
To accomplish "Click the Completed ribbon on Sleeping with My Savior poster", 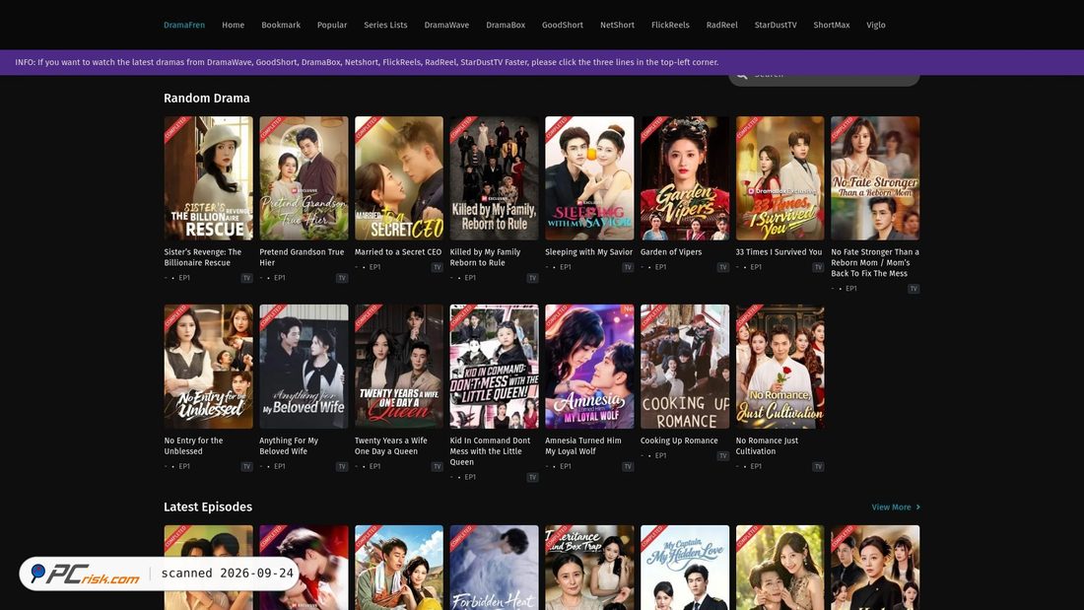I will (557, 129).
